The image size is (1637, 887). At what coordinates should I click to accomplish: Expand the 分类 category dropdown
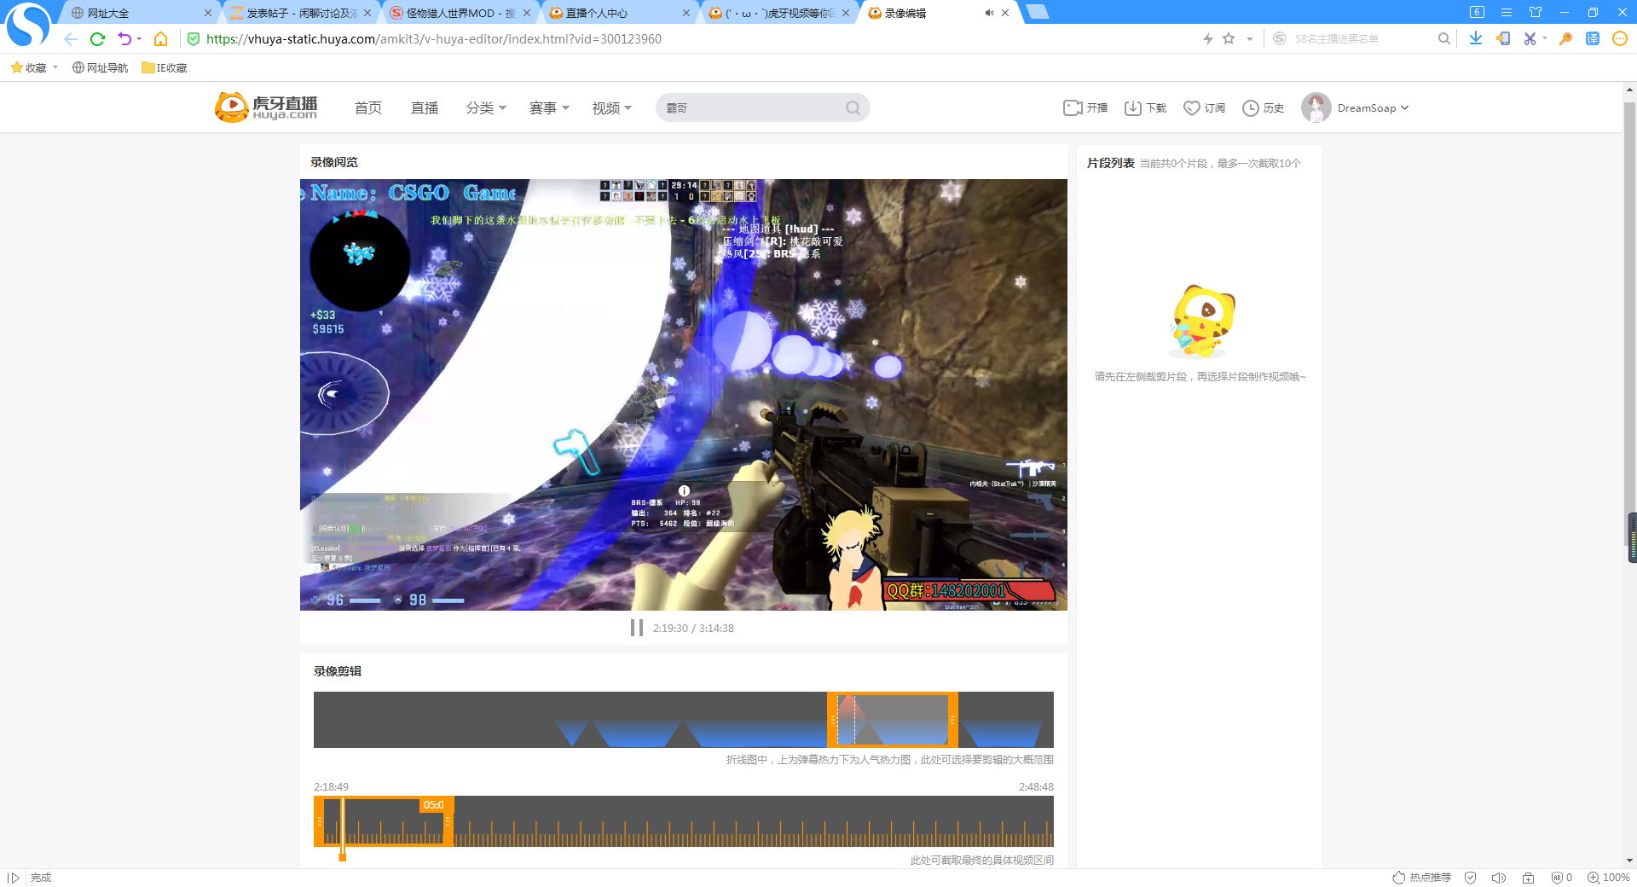coord(486,107)
